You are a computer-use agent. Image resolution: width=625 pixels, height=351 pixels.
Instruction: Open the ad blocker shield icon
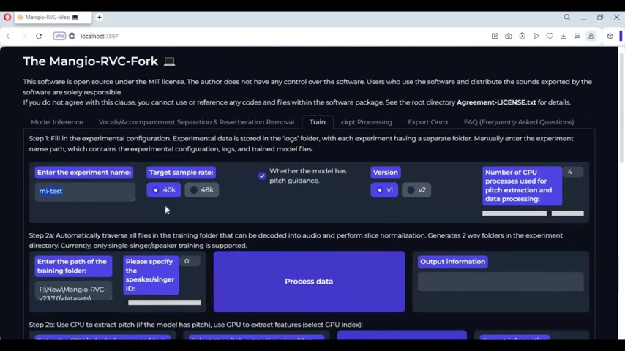522,36
